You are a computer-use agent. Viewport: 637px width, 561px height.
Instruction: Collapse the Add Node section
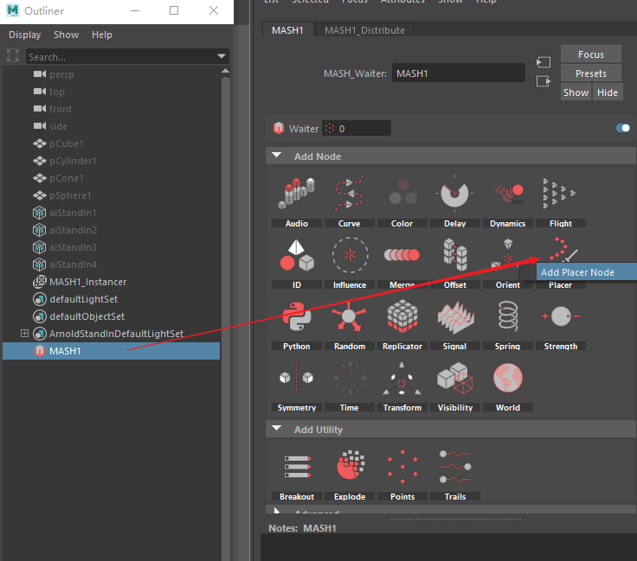pos(277,156)
